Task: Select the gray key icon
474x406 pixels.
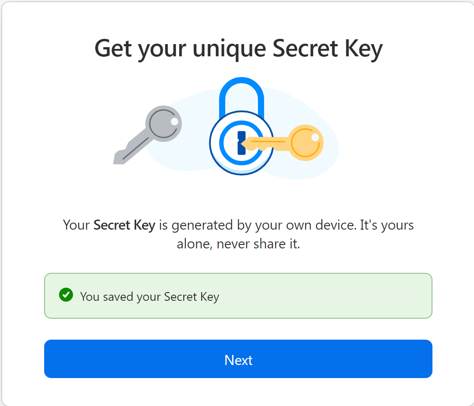Action: [144, 135]
